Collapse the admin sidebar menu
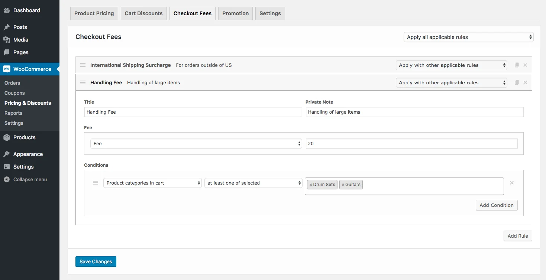 click(7, 179)
